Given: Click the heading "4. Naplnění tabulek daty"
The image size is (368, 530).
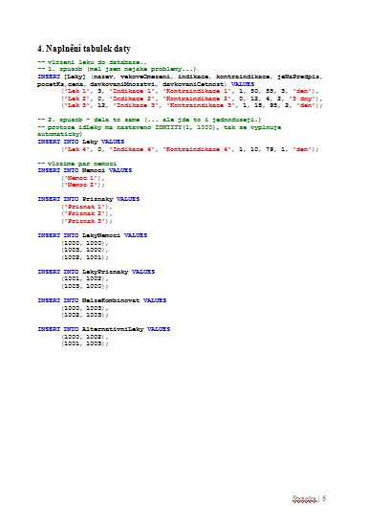Looking at the screenshot, I should (84, 49).
